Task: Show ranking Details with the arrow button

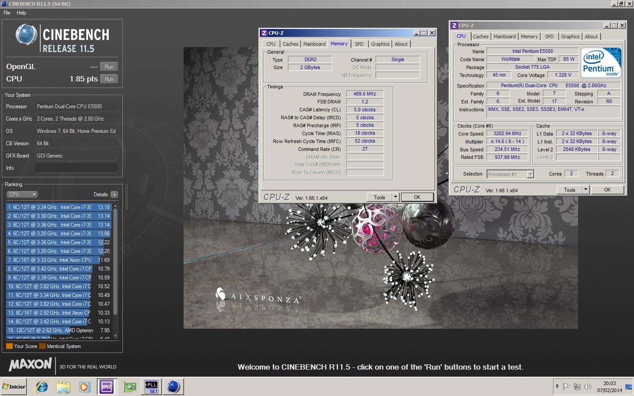Action: point(114,194)
